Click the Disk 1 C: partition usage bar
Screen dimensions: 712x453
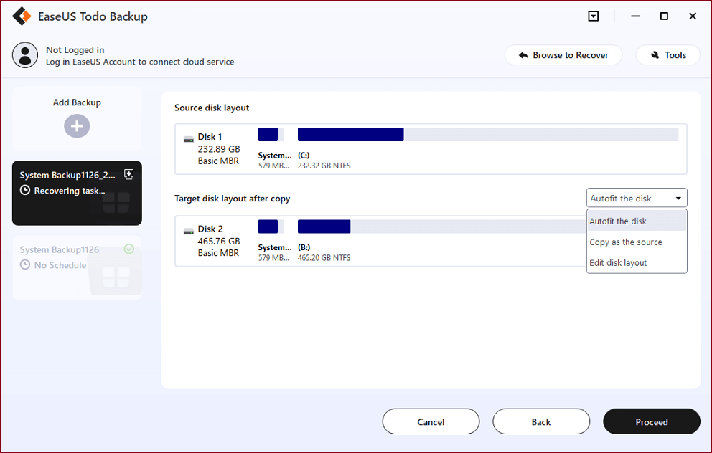487,135
